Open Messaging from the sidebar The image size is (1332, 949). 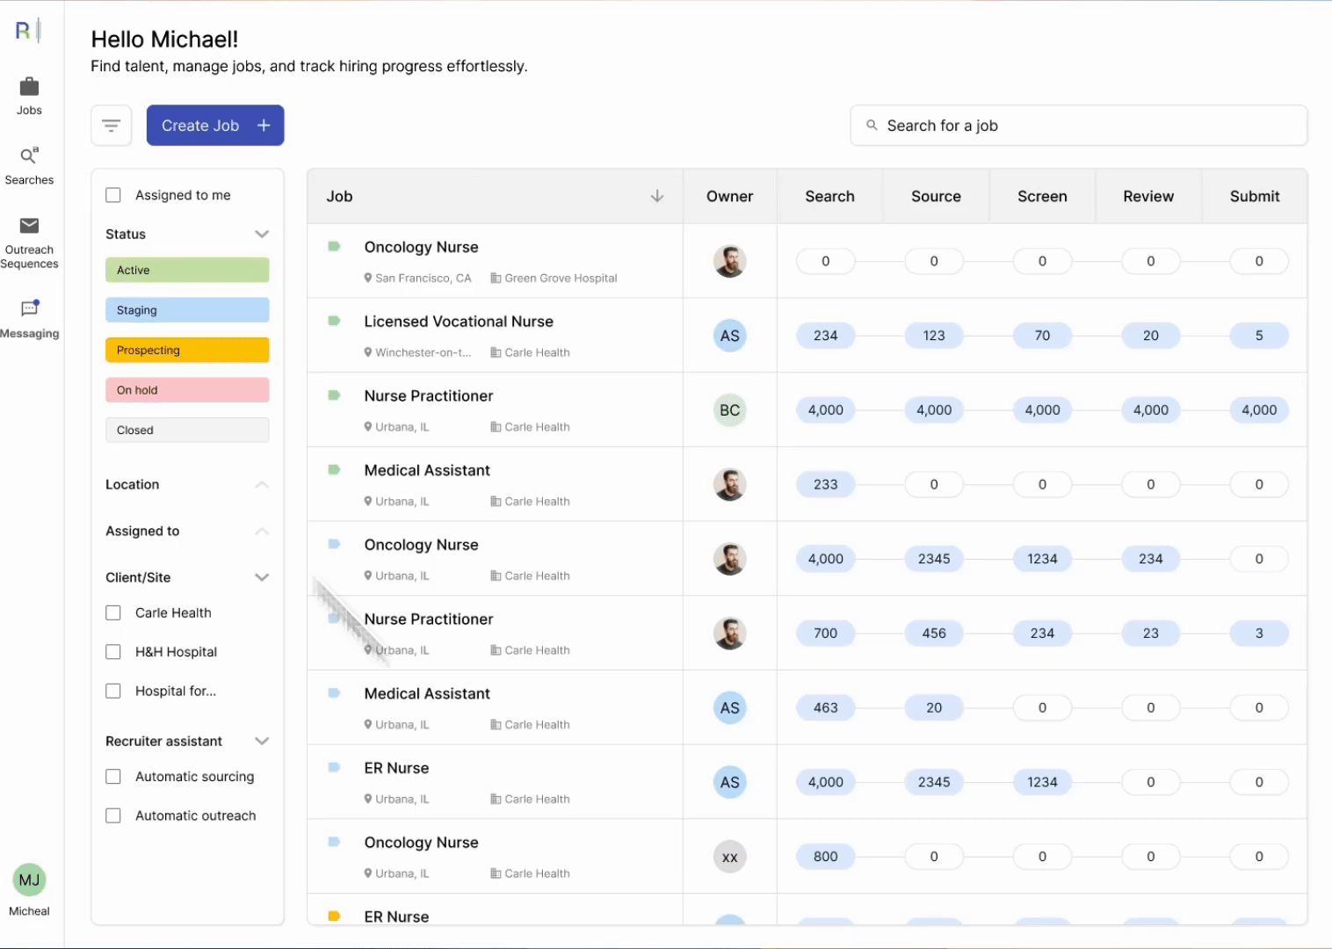[29, 316]
